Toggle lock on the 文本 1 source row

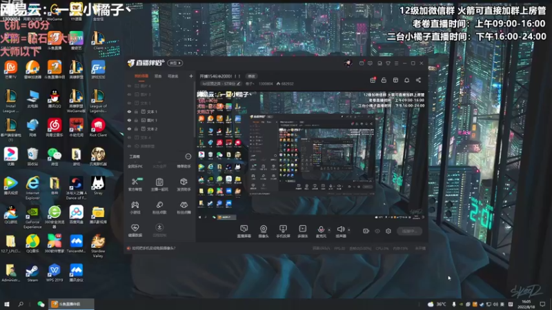[x=136, y=112]
